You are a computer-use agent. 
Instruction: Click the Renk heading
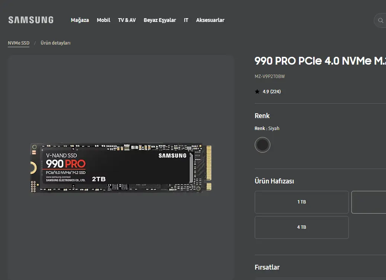pos(262,116)
